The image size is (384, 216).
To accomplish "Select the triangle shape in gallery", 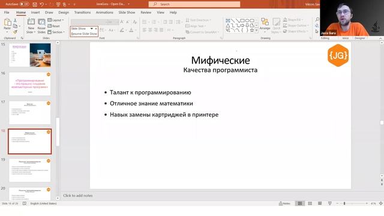I will click(228, 25).
